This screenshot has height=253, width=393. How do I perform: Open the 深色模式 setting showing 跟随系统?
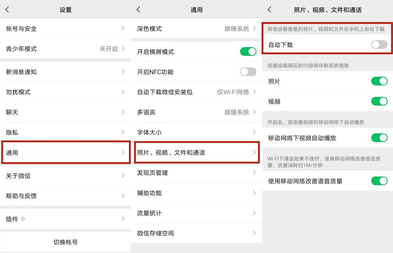point(196,28)
